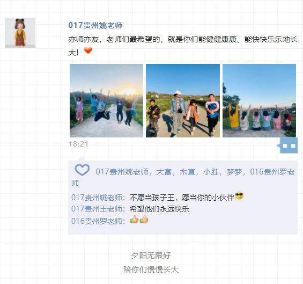This screenshot has width=303, height=284.
Task: Click the sunglasses emoji in comment
Action: pyautogui.click(x=239, y=196)
